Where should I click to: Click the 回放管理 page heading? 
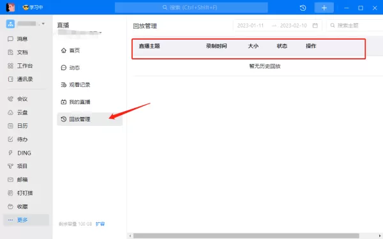point(145,26)
